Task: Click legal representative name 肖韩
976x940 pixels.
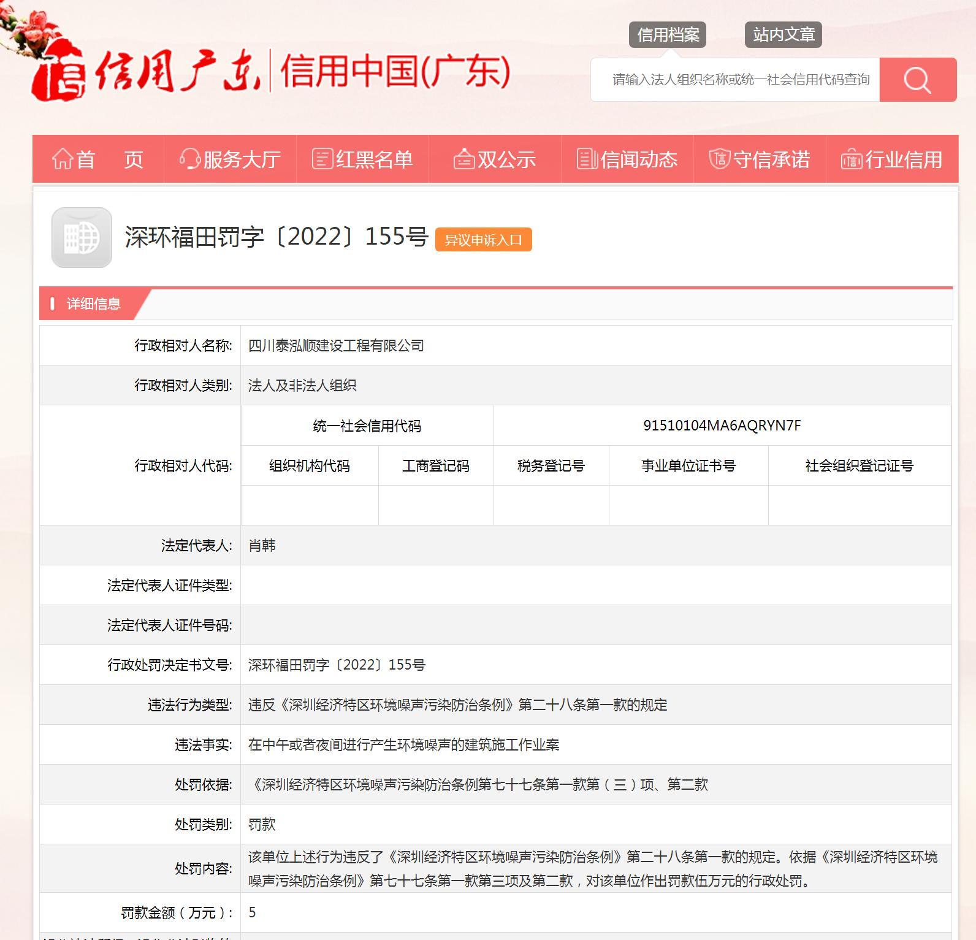Action: [262, 546]
